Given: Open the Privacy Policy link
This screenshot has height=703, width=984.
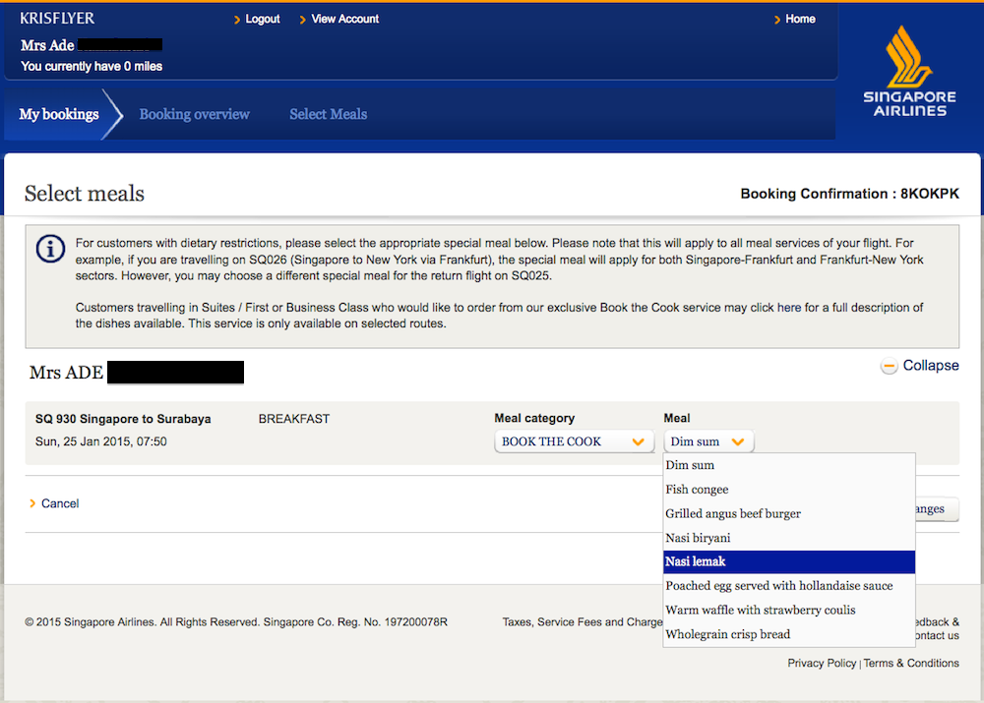Looking at the screenshot, I should pos(822,664).
